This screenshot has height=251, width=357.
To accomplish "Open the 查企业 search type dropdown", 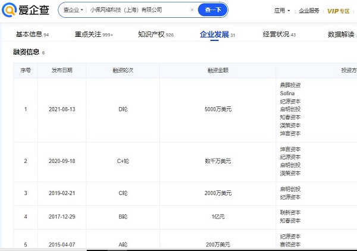I will (x=73, y=10).
